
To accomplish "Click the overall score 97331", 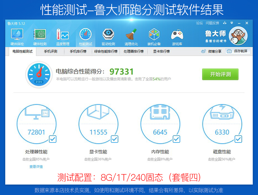I will pos(121,72).
